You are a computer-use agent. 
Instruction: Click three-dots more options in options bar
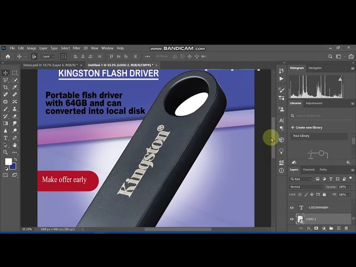(147, 57)
